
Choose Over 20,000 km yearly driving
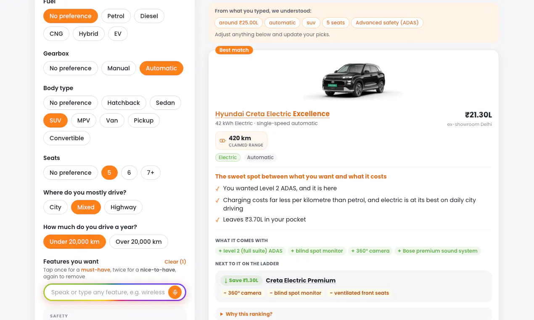click(x=139, y=242)
